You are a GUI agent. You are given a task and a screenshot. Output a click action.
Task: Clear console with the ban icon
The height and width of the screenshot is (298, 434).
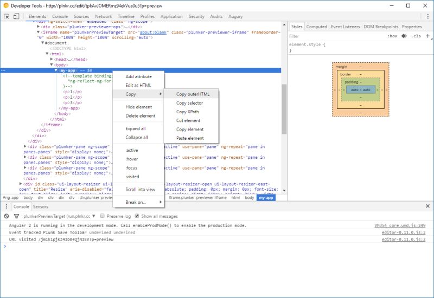tap(6, 216)
